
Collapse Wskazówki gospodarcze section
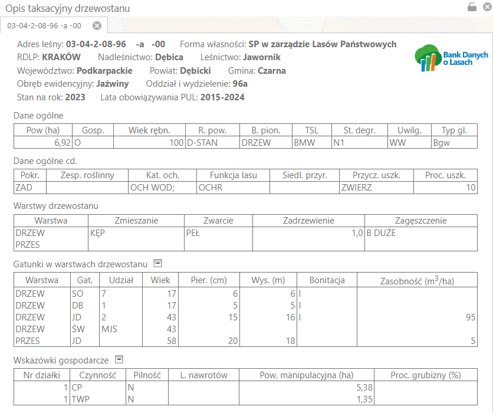tap(119, 359)
